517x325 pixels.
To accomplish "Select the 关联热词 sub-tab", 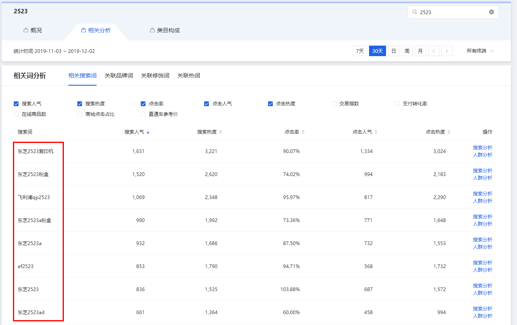I will (x=189, y=75).
